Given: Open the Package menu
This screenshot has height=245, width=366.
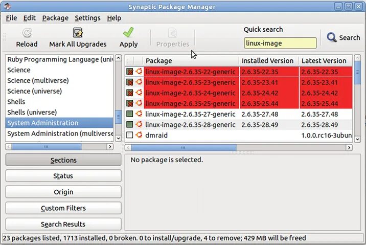Looking at the screenshot, I should point(55,18).
